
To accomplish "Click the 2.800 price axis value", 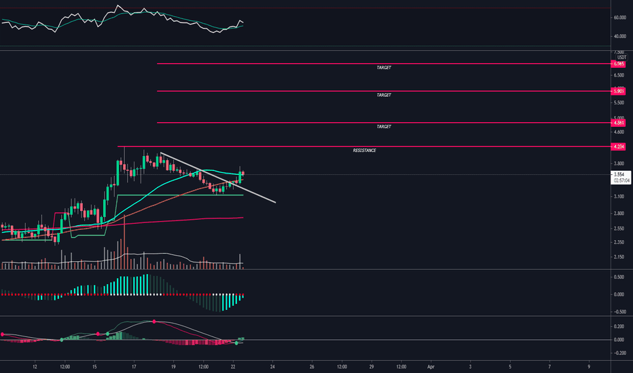I will pyautogui.click(x=619, y=214).
